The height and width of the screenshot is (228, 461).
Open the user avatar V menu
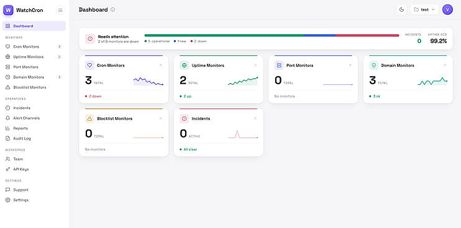click(447, 10)
